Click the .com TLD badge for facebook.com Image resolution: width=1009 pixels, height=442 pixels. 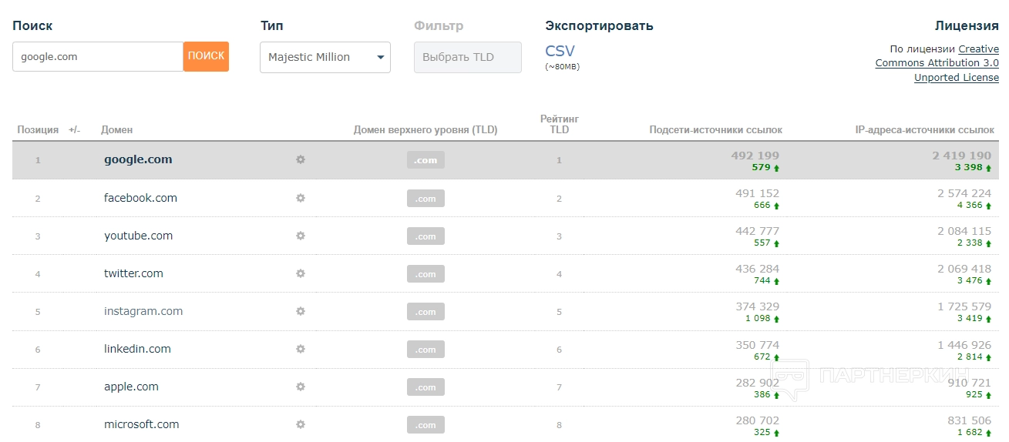pyautogui.click(x=425, y=199)
